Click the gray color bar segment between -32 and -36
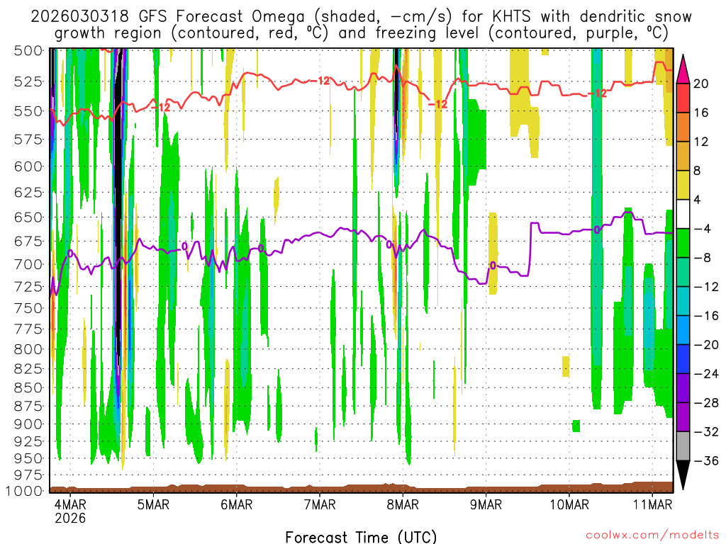 click(683, 446)
